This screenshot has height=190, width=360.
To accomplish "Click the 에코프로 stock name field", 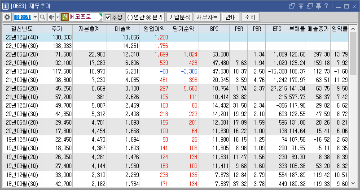I will (x=86, y=17).
